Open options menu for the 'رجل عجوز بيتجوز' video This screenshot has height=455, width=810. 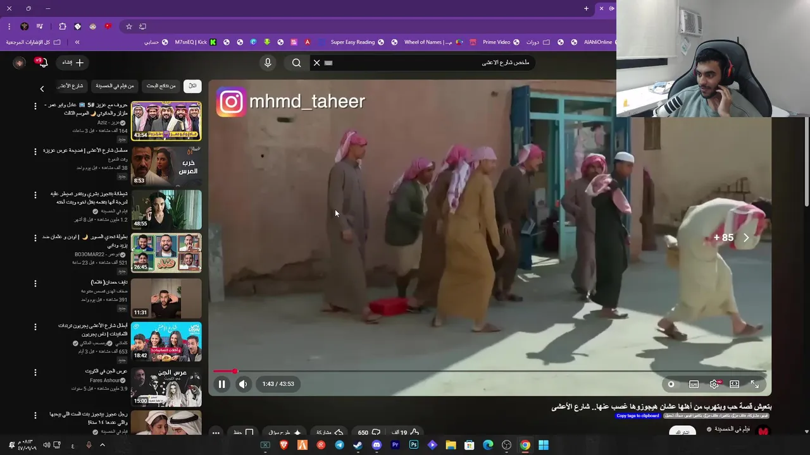(35, 415)
